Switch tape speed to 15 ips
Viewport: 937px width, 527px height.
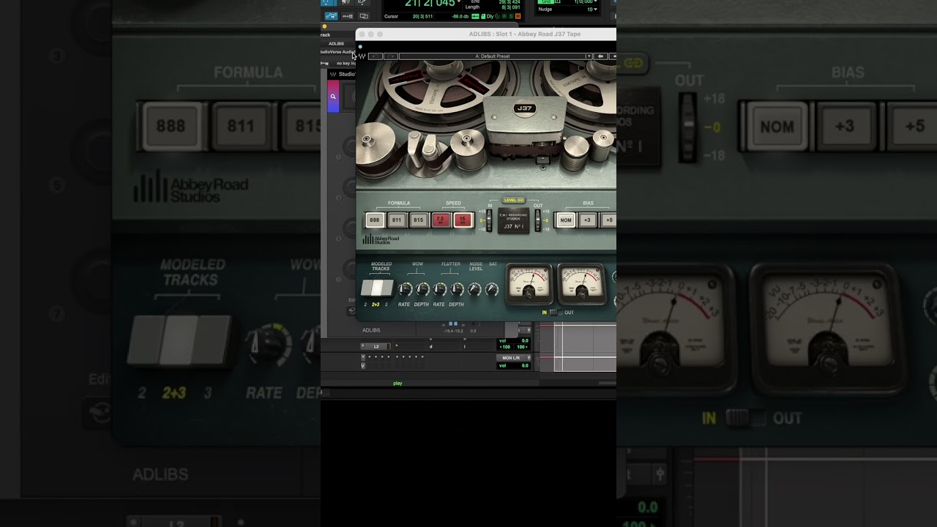(x=463, y=220)
